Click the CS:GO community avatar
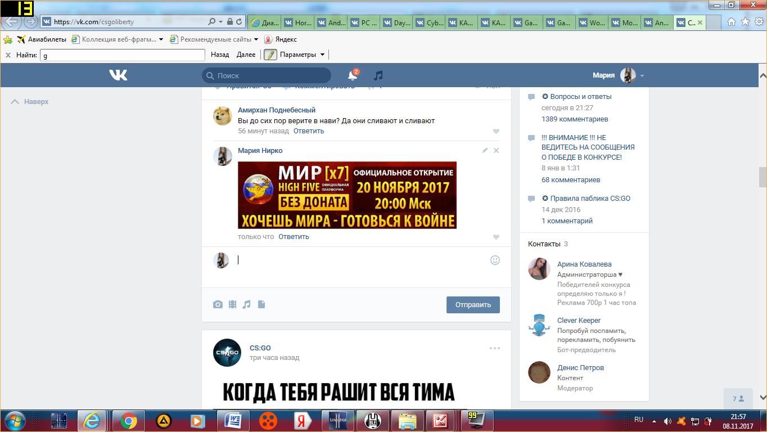The image size is (767, 432). pos(227,353)
